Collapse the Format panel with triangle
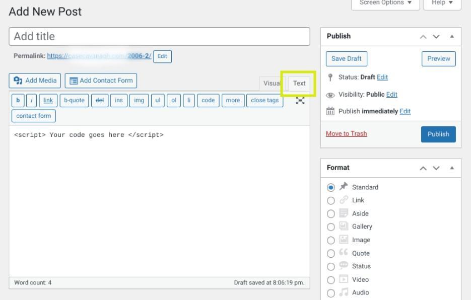The width and height of the screenshot is (471, 300). click(x=452, y=168)
